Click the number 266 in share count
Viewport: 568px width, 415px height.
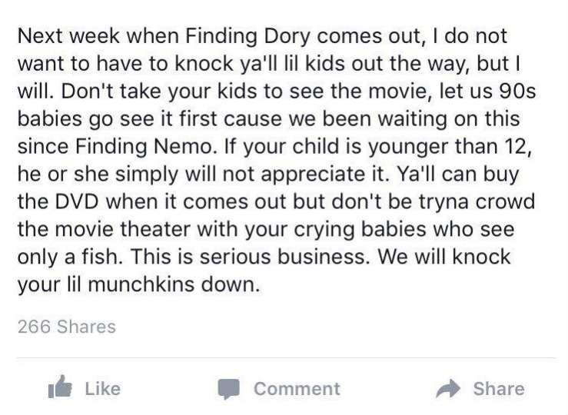coord(34,327)
